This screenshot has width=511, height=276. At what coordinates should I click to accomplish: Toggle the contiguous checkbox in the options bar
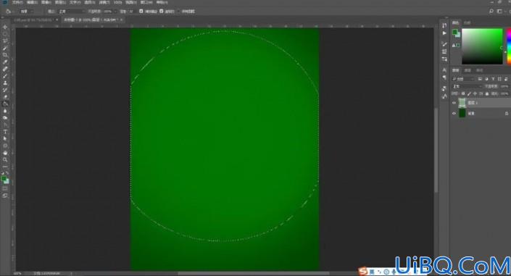point(162,11)
